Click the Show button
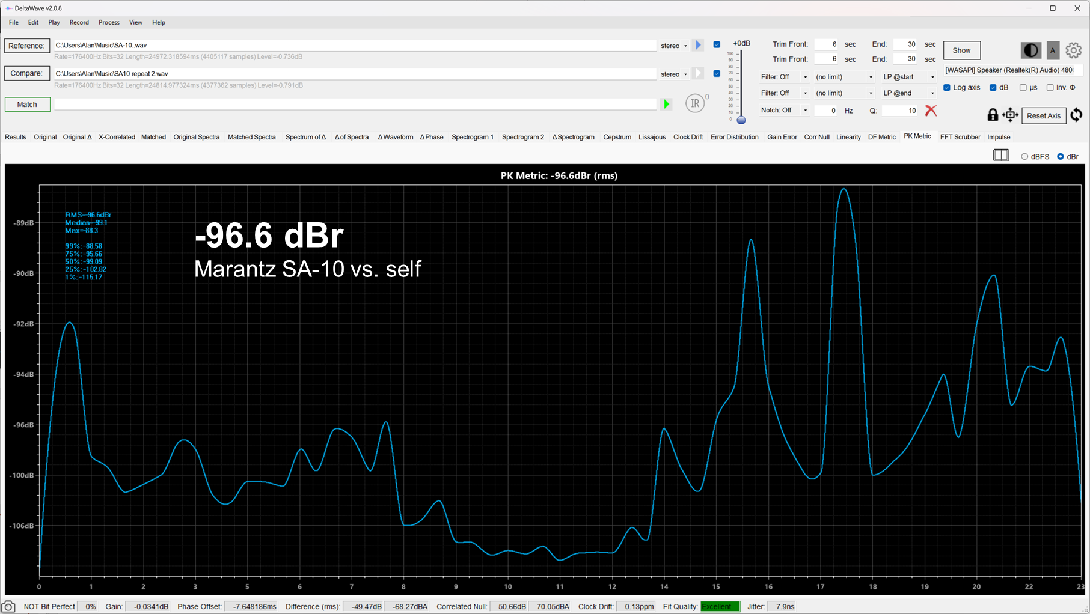Image resolution: width=1090 pixels, height=614 pixels. coord(961,50)
